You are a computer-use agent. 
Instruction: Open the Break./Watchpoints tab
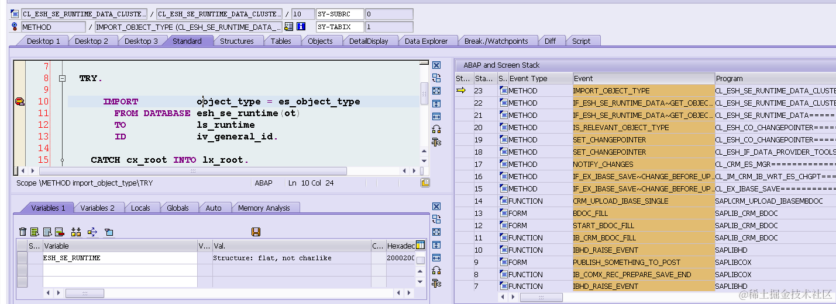[496, 41]
